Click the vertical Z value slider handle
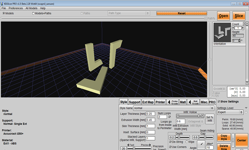249x150 pixels. (210, 60)
